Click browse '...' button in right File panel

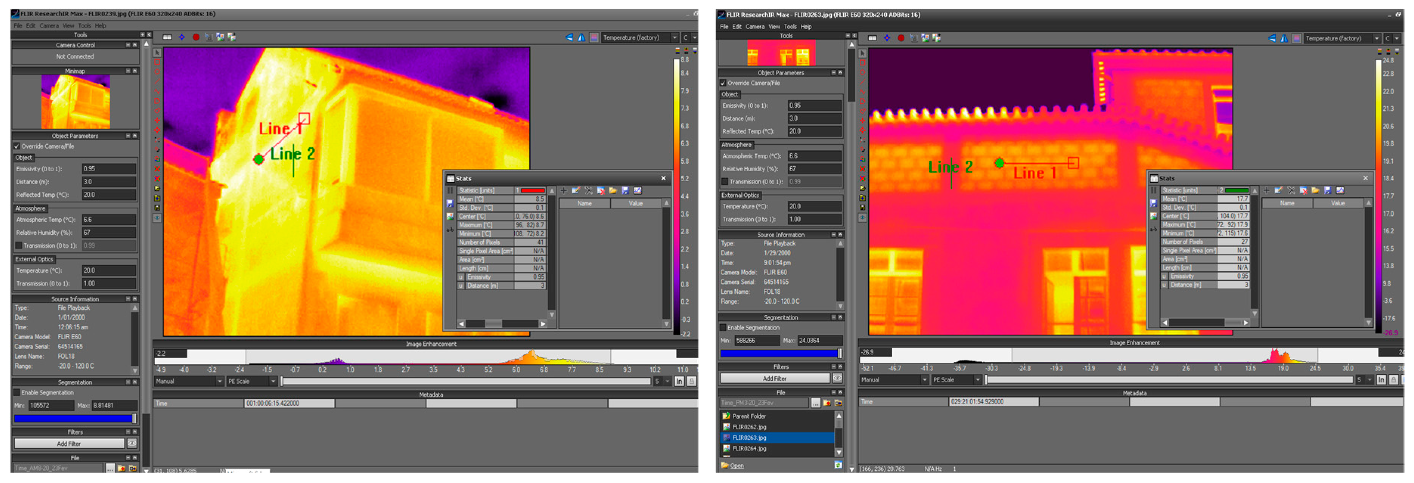pyautogui.click(x=816, y=403)
